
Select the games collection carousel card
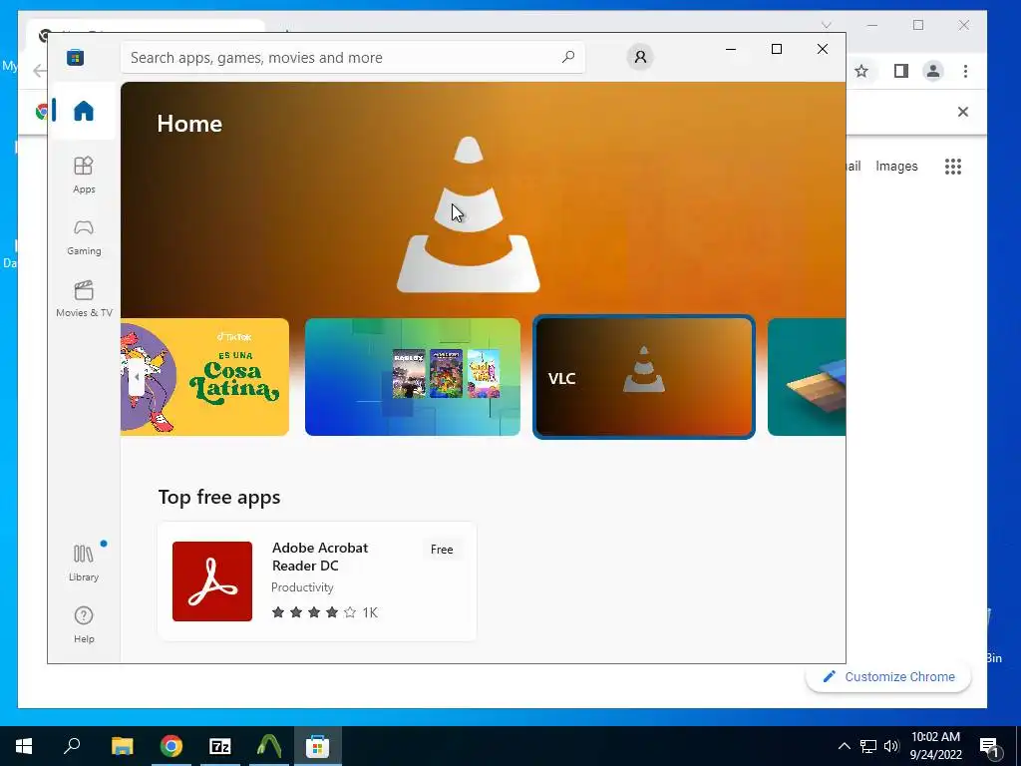point(412,377)
